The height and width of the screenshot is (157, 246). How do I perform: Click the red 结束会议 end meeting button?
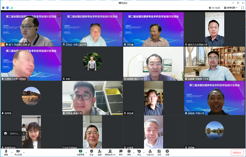237,152
